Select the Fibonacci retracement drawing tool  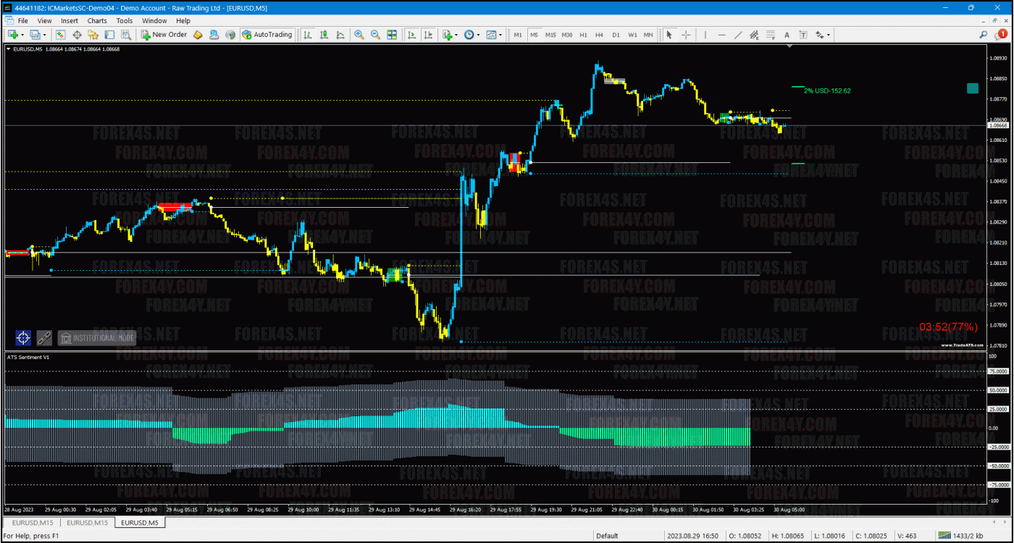pyautogui.click(x=771, y=34)
